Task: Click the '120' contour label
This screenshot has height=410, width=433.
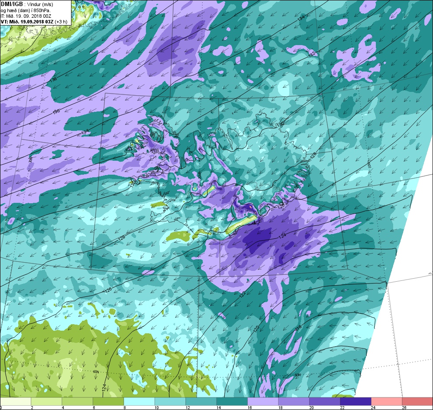Action: click(256, 329)
